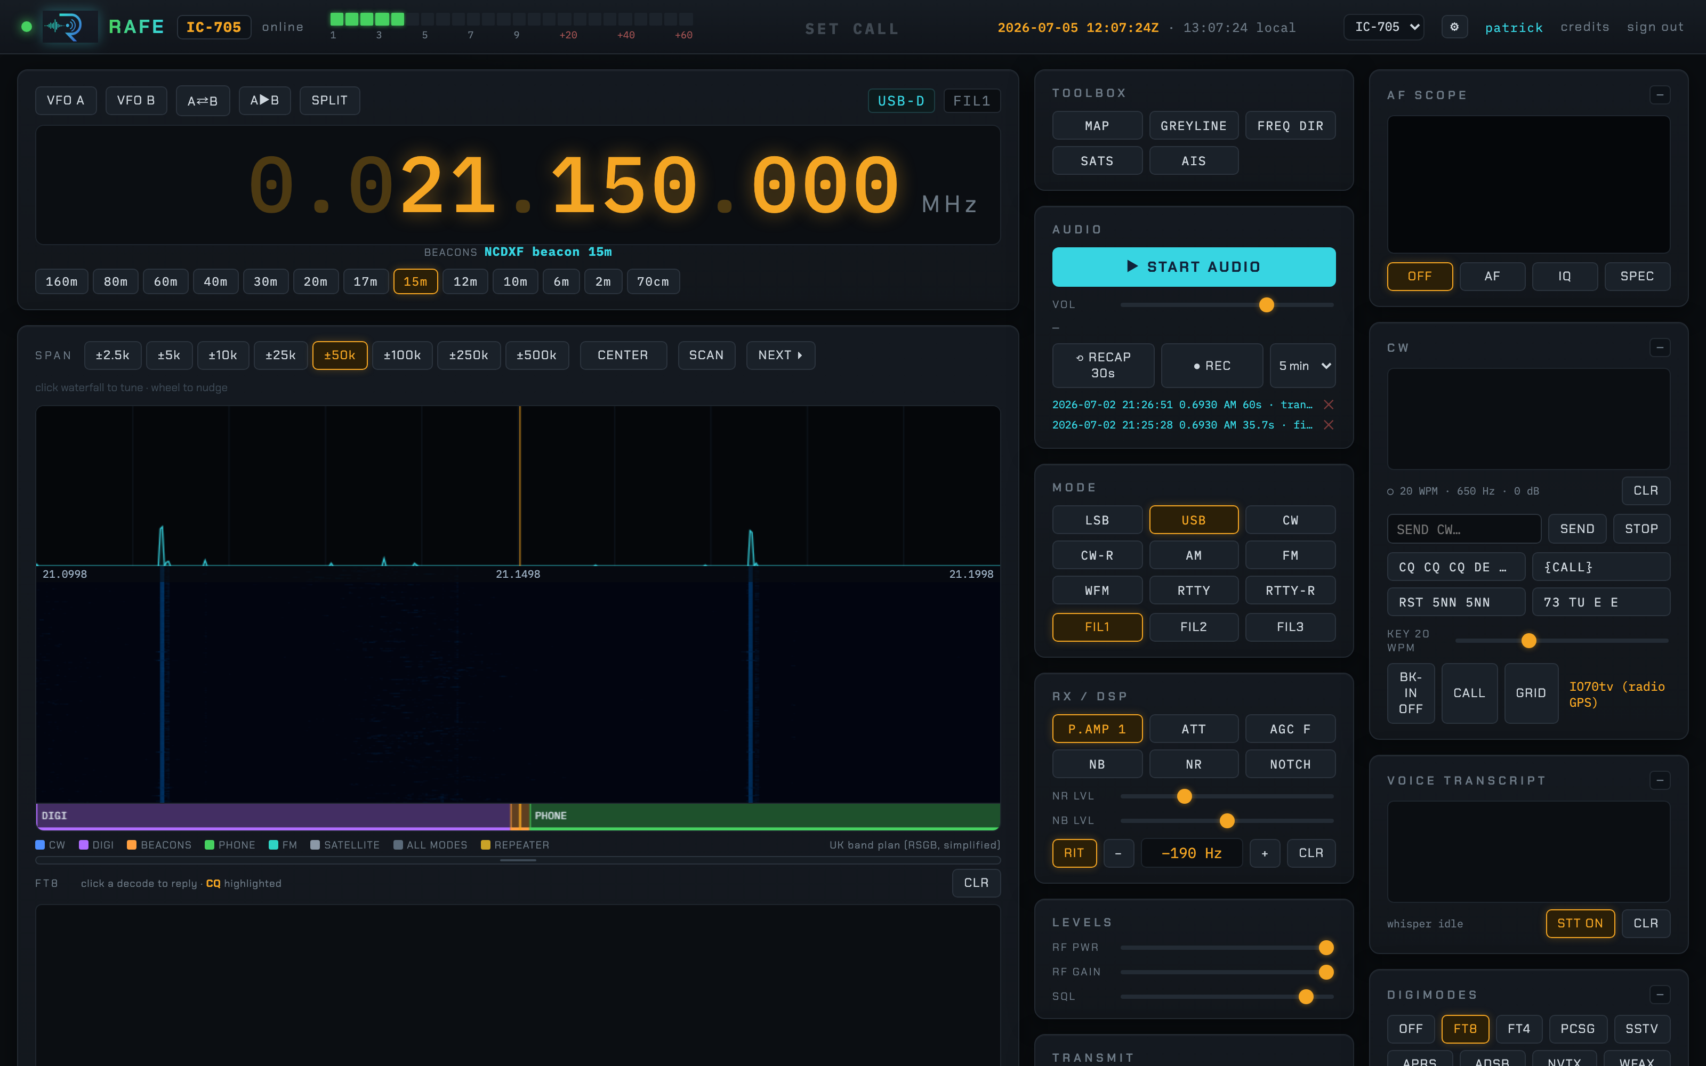This screenshot has height=1066, width=1706.
Task: Open the settings gear icon
Action: tap(1454, 27)
